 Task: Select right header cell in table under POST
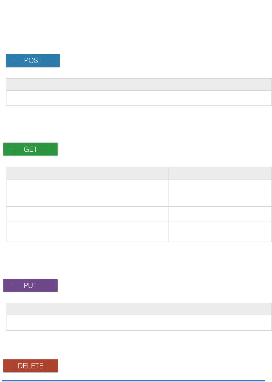pyautogui.click(x=214, y=85)
